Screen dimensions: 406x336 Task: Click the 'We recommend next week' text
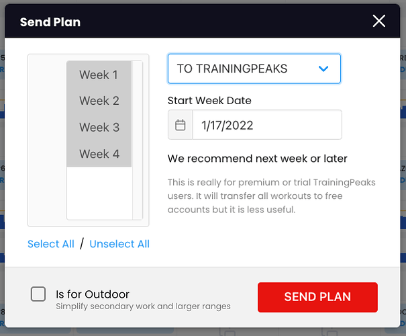pyautogui.click(x=258, y=159)
